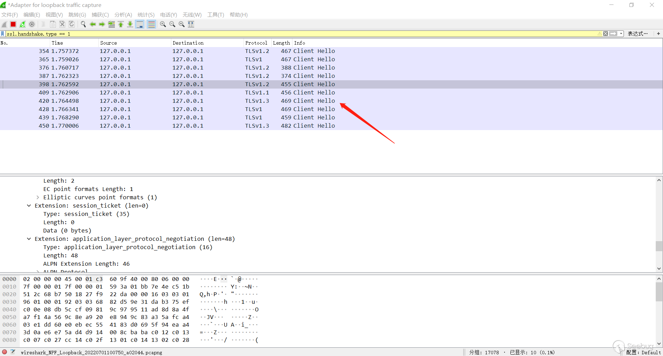Sort packets by No. column

(25, 43)
